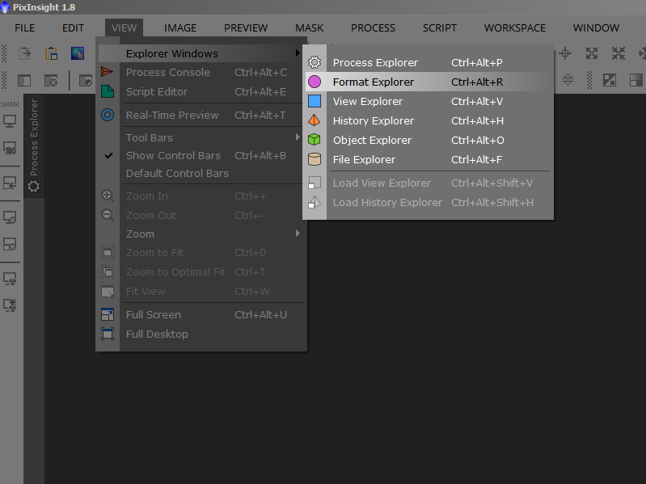This screenshot has height=484, width=646.
Task: Click the expand-arrows toolbar icon
Action: point(592,53)
